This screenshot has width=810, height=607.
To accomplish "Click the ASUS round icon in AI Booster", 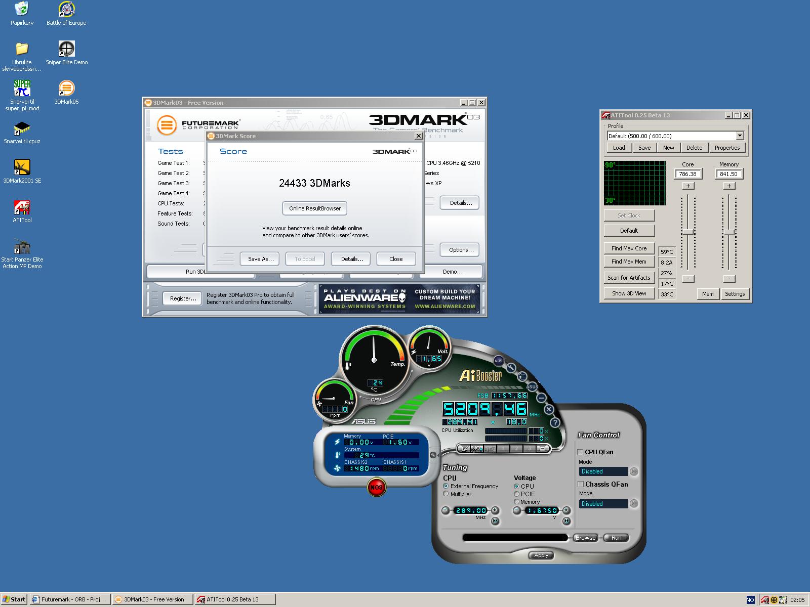I will click(532, 387).
